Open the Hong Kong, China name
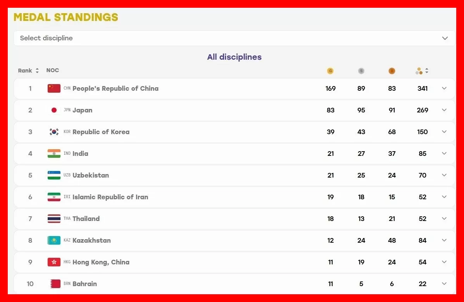This screenshot has height=302, width=464. (101, 262)
